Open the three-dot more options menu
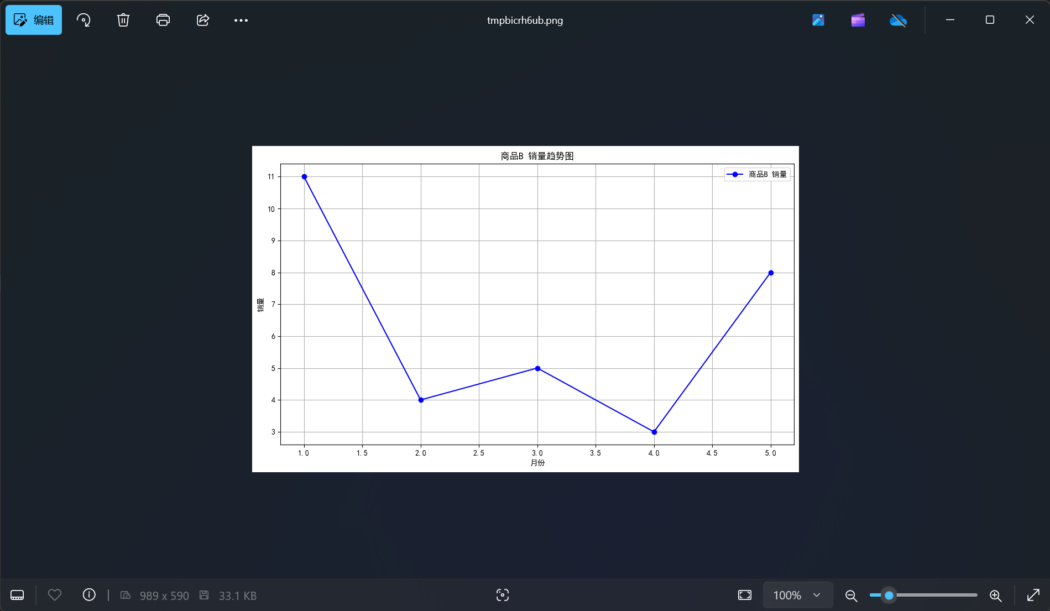 (x=241, y=20)
